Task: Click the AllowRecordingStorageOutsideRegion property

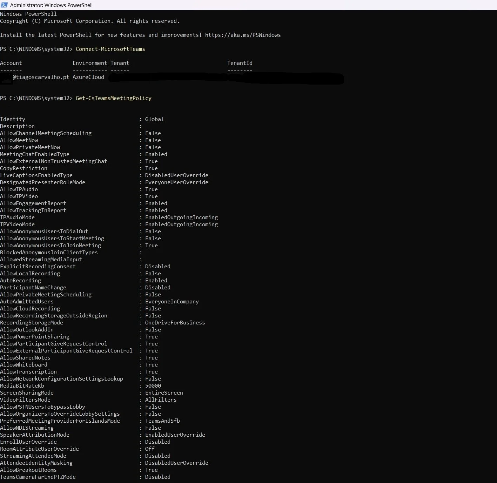Action: [54, 316]
